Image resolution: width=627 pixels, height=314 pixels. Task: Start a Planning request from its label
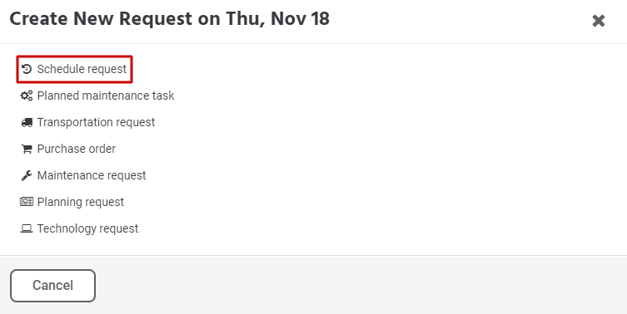point(81,202)
